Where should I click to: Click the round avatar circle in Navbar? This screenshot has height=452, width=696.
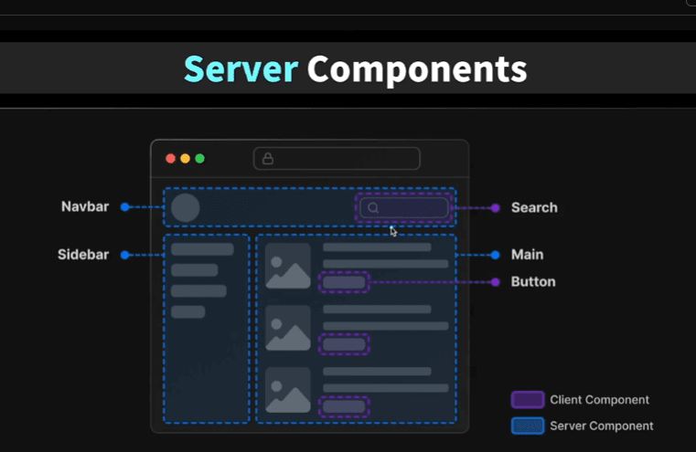(x=185, y=207)
